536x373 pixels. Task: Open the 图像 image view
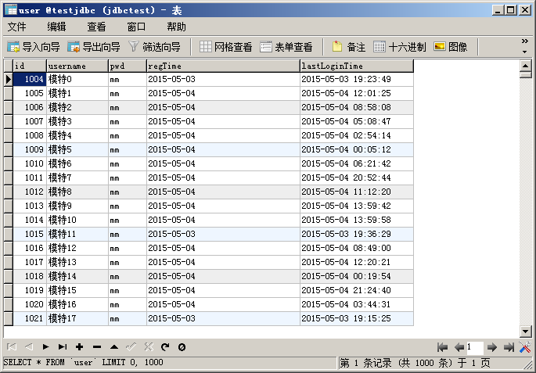451,47
